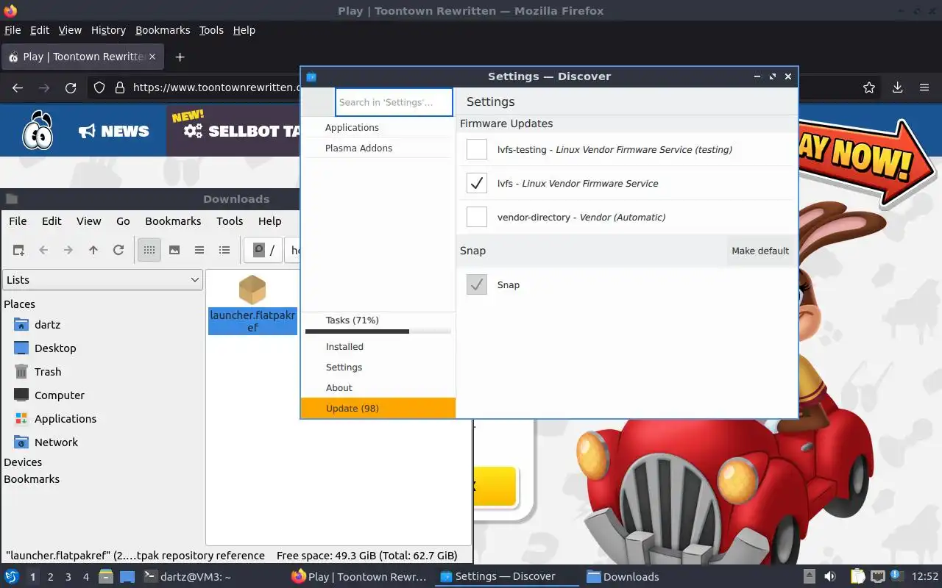Click the Toontown eyes logo
Viewport: 942px width, 588px height.
pyautogui.click(x=37, y=131)
